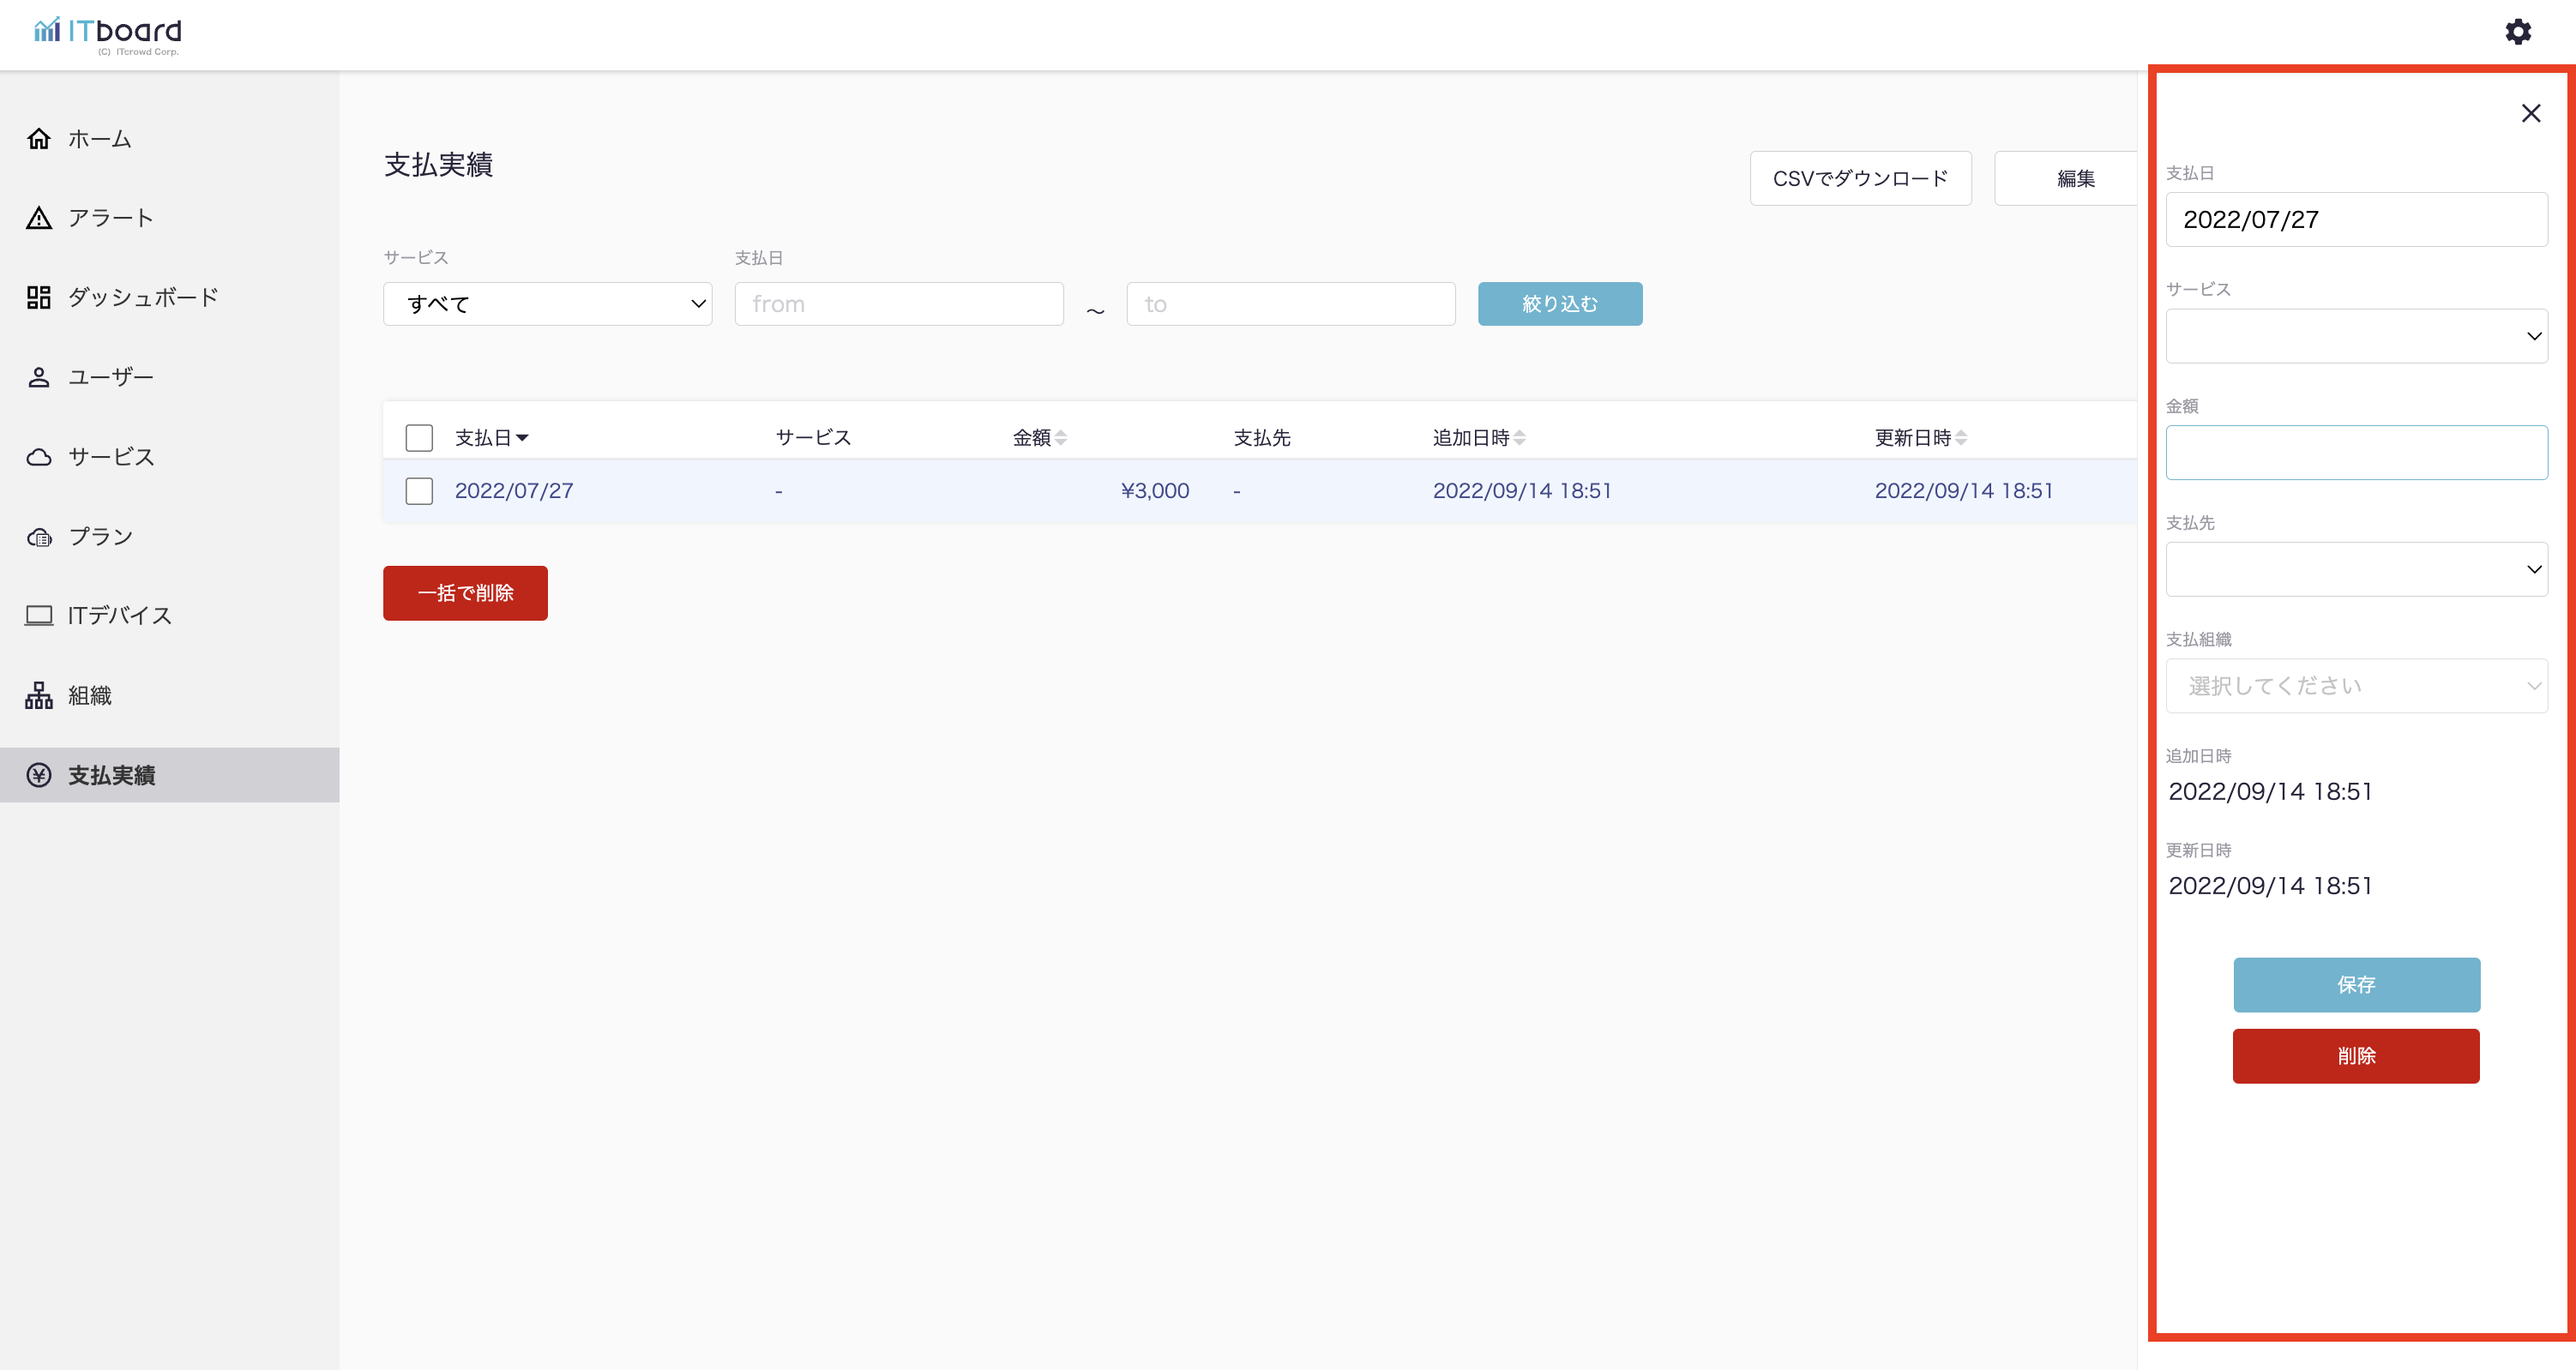Click the from date filter field

pyautogui.click(x=898, y=304)
